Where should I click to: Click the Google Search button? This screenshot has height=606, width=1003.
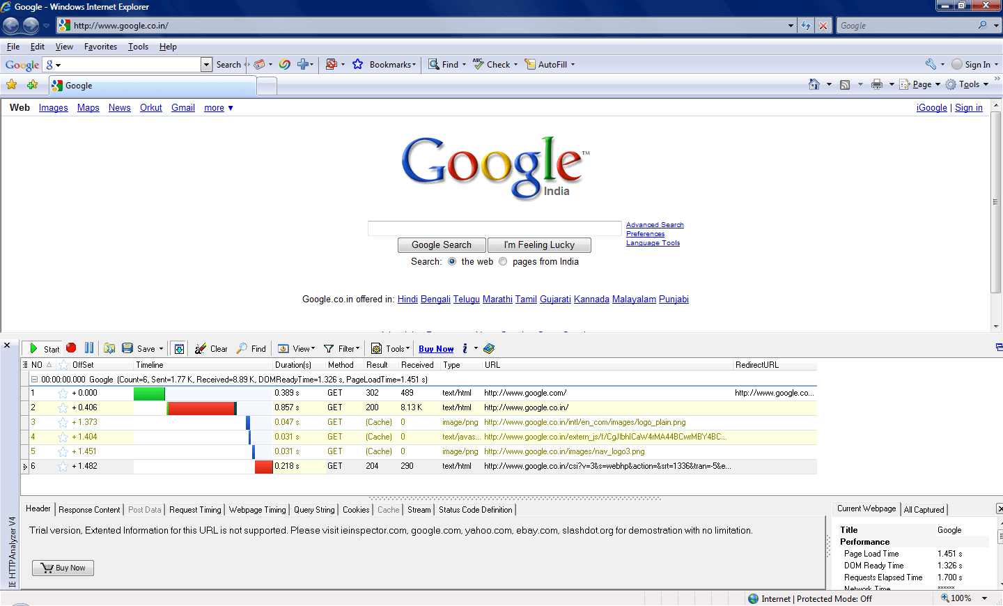442,245
